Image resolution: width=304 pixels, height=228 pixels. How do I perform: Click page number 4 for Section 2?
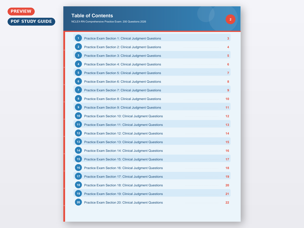click(x=228, y=47)
